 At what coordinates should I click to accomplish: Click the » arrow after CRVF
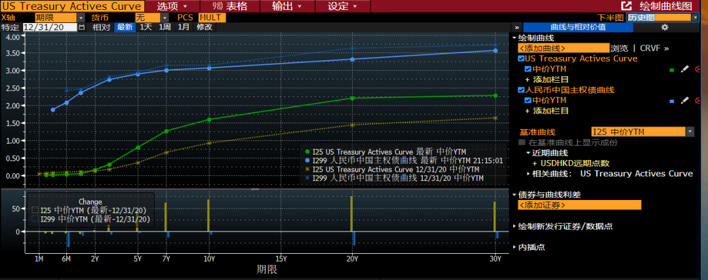(x=667, y=49)
